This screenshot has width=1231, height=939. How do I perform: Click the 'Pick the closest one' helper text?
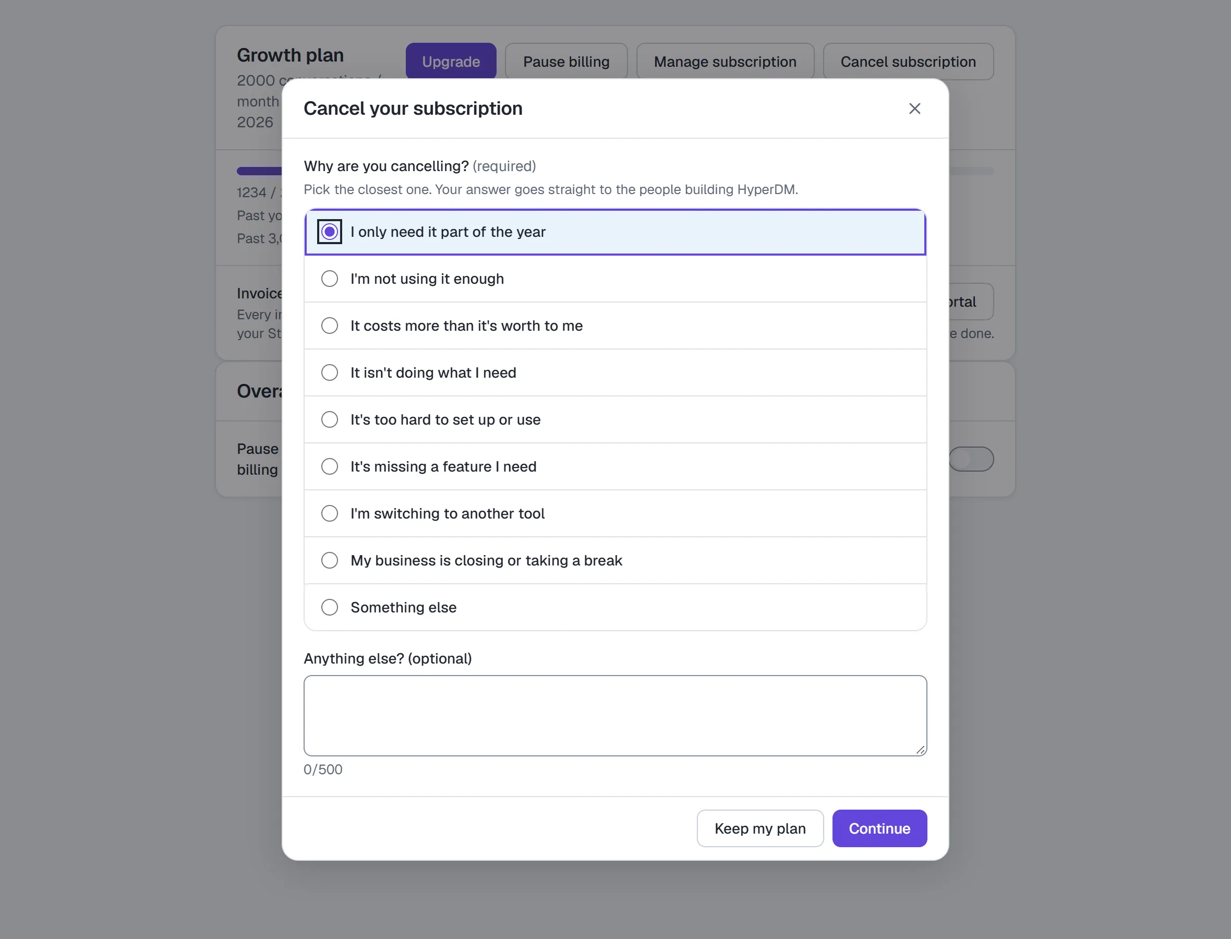click(x=551, y=189)
